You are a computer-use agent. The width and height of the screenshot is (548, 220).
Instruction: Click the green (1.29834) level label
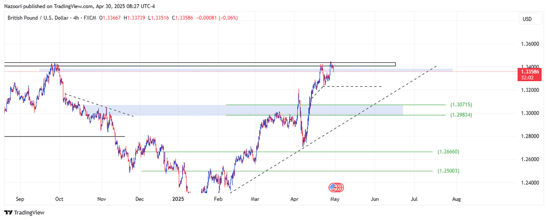tap(461, 115)
